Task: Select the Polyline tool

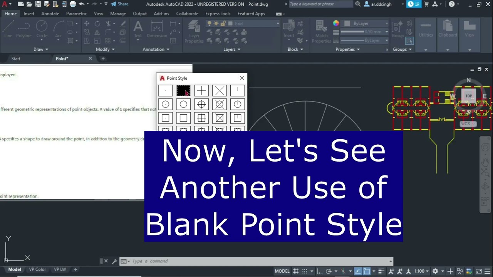Action: click(23, 29)
